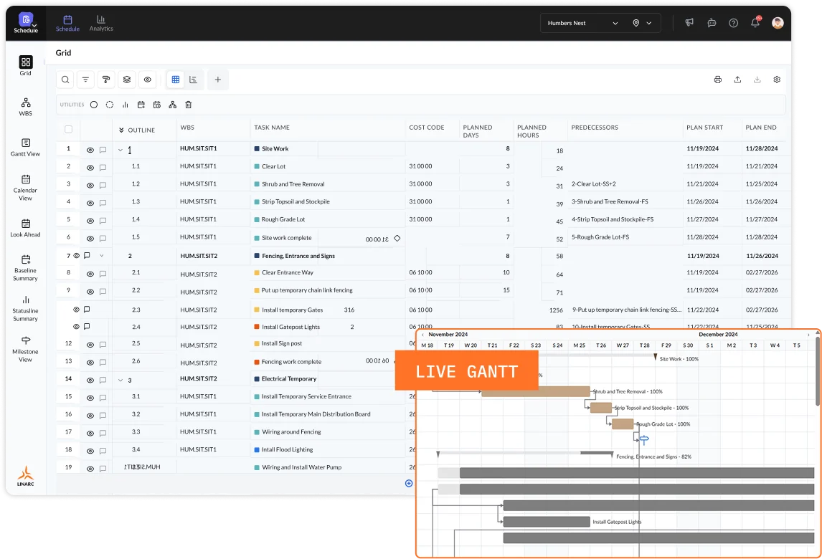Open the location pin dropdown
Viewport: 822px width, 559px height.
tap(642, 23)
